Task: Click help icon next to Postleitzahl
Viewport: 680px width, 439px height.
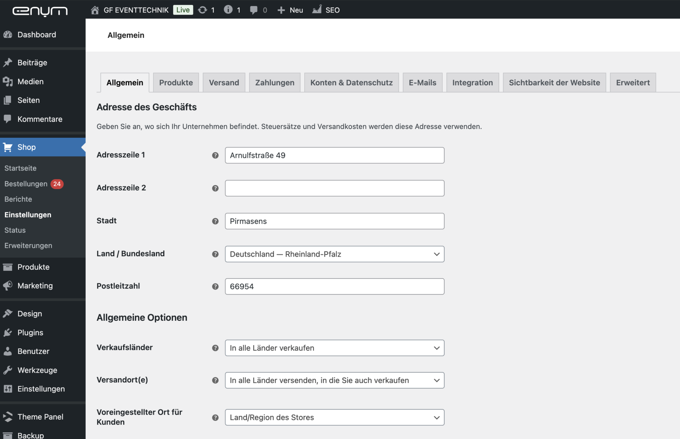Action: pyautogui.click(x=215, y=286)
